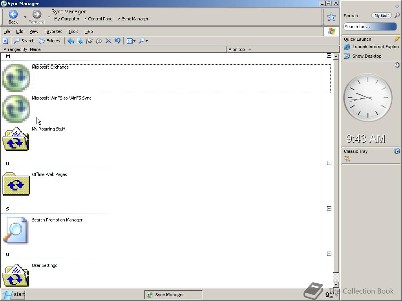Open the Edit menu

[x=20, y=31]
